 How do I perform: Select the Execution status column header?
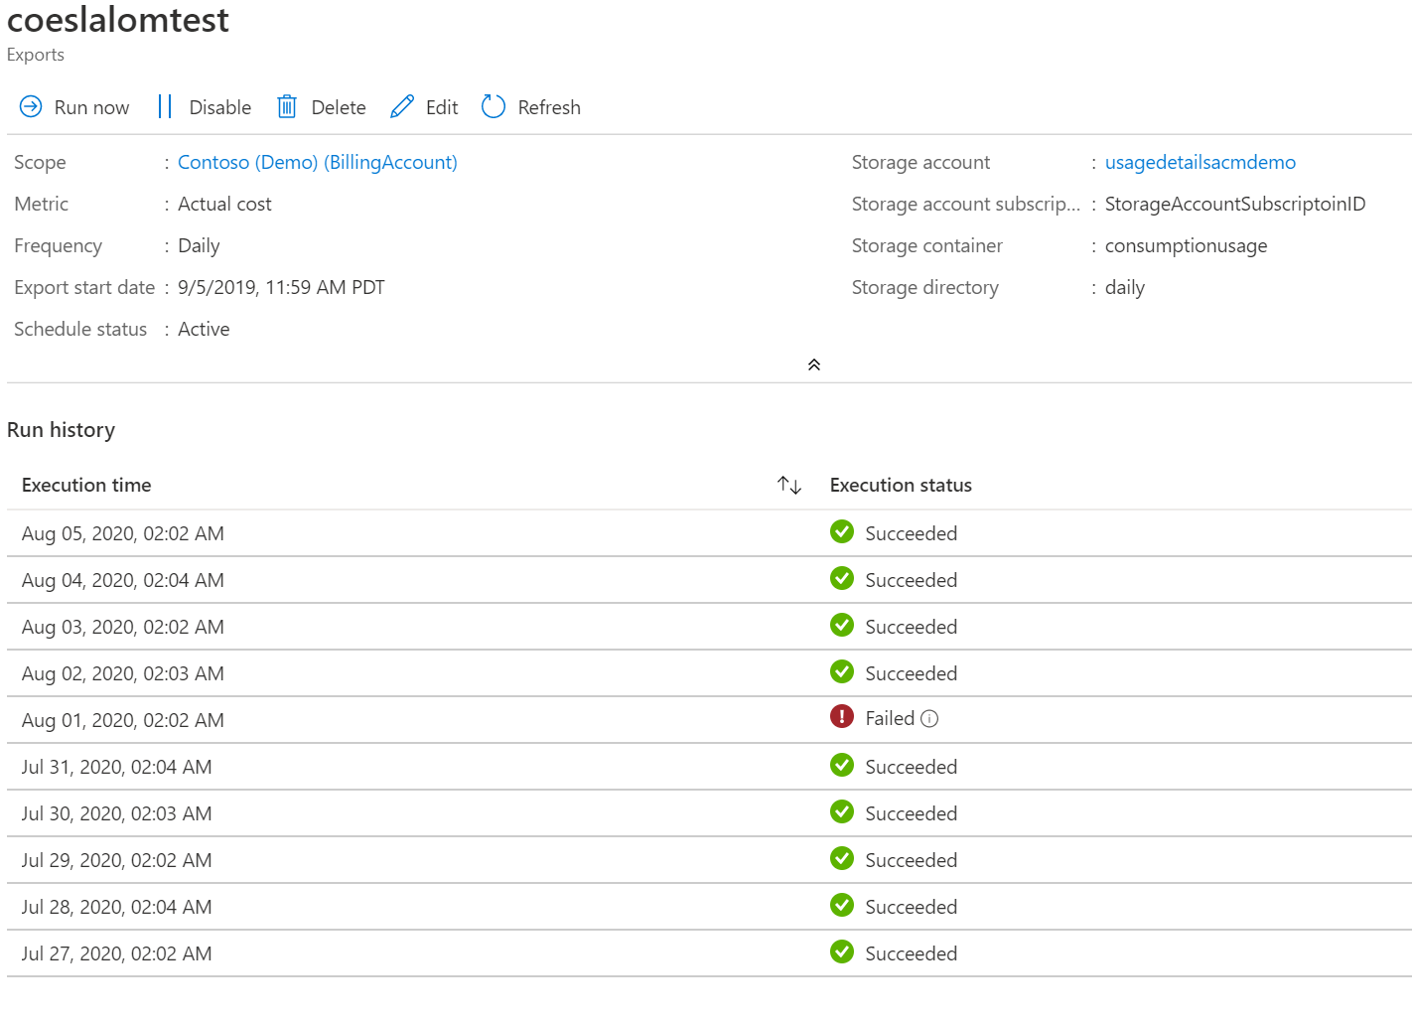900,485
